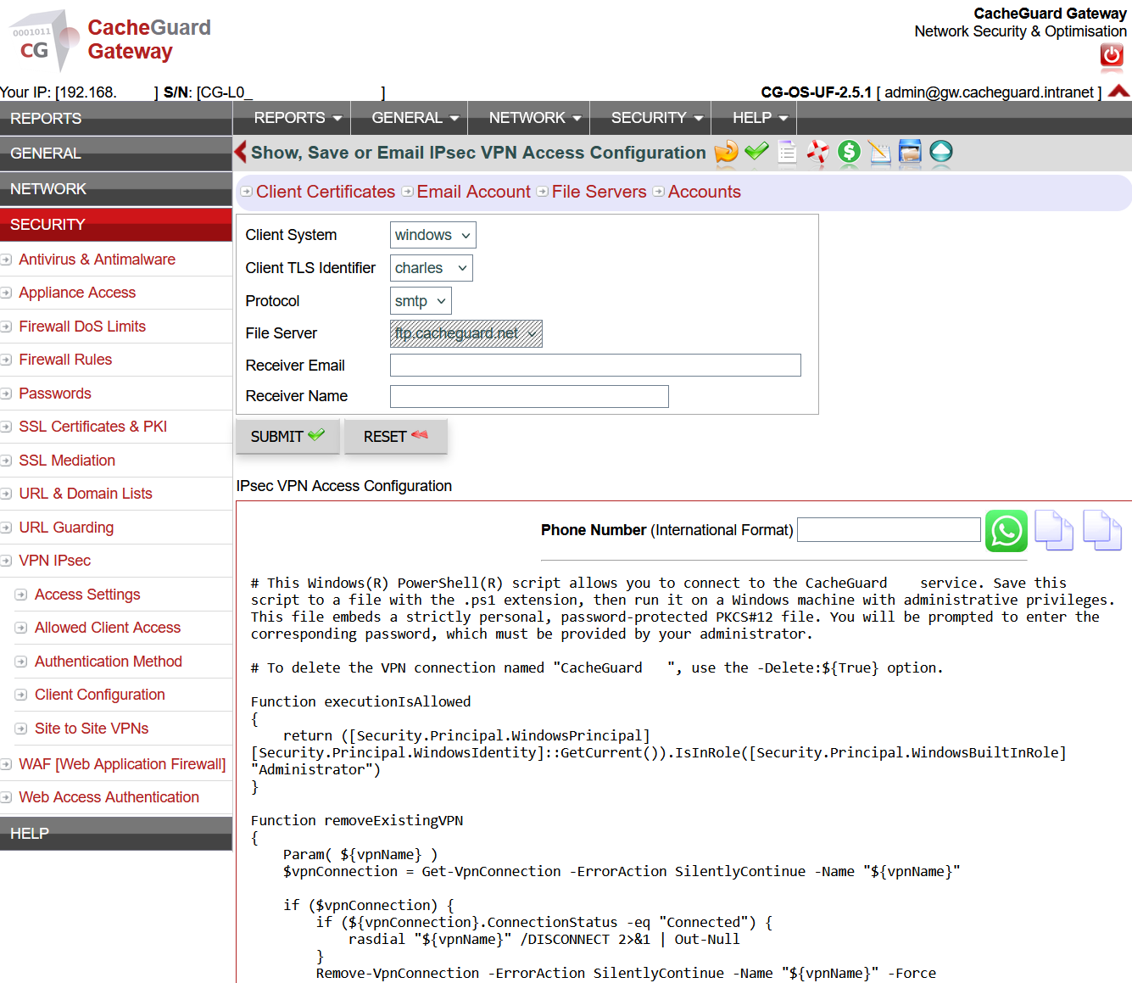Open Protocol dropdown showing smtp
This screenshot has width=1132, height=983.
pos(421,301)
